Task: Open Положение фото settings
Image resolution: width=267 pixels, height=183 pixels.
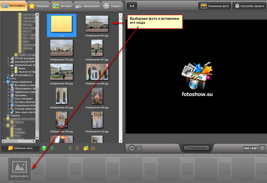Action: coord(215,6)
